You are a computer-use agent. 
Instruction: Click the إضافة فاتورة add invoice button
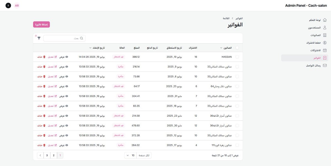click(41, 25)
